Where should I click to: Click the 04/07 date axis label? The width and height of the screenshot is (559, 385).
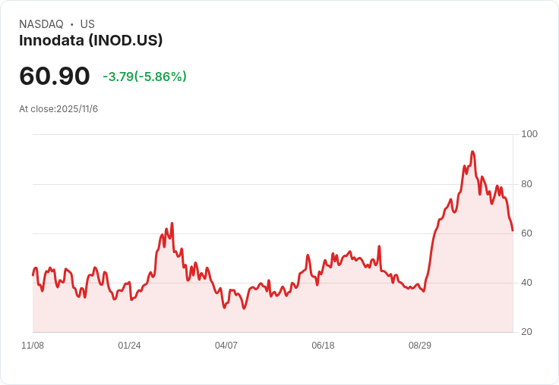click(226, 345)
